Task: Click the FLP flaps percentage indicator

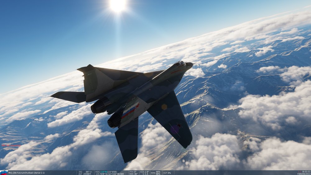Action: (x=167, y=173)
